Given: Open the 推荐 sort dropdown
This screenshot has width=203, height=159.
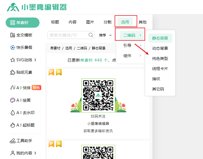Looking at the screenshot, I should click(x=105, y=35).
